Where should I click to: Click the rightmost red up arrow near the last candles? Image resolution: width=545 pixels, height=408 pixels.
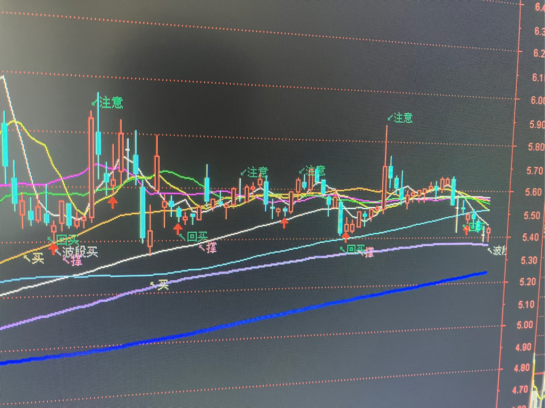[466, 229]
